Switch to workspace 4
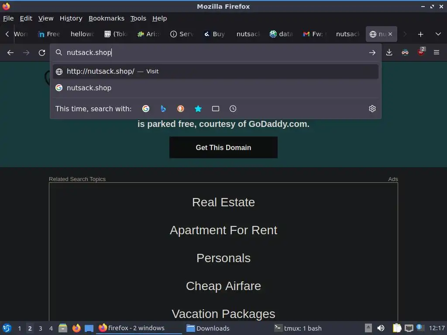The height and width of the screenshot is (335, 447). (x=51, y=328)
